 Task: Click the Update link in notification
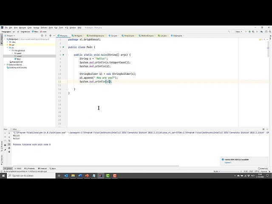tap(228, 162)
